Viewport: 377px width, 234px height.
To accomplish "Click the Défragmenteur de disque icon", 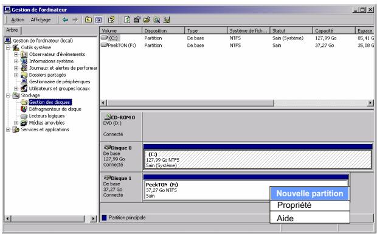I will click(24, 109).
